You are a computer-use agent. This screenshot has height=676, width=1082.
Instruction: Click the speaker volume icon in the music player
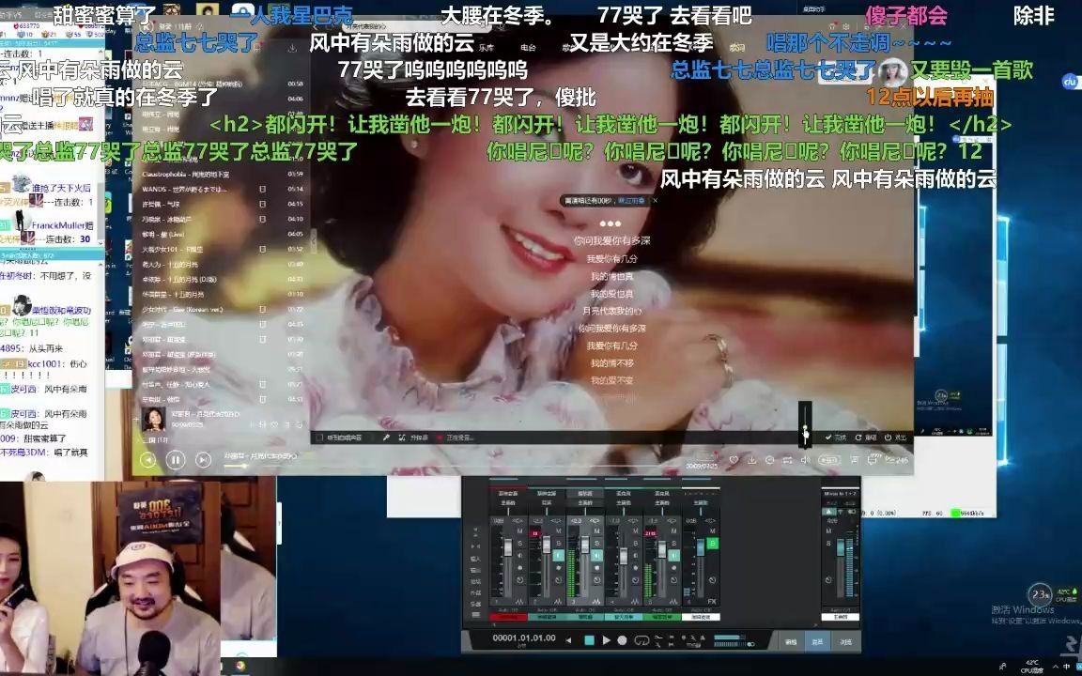[x=805, y=460]
